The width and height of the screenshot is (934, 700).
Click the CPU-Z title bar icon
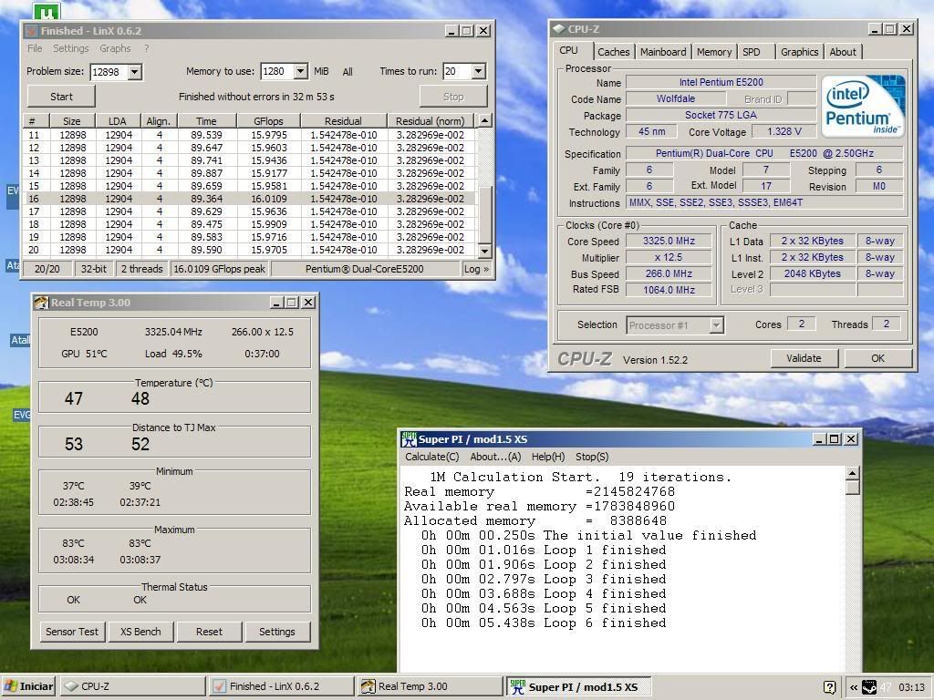[x=558, y=28]
